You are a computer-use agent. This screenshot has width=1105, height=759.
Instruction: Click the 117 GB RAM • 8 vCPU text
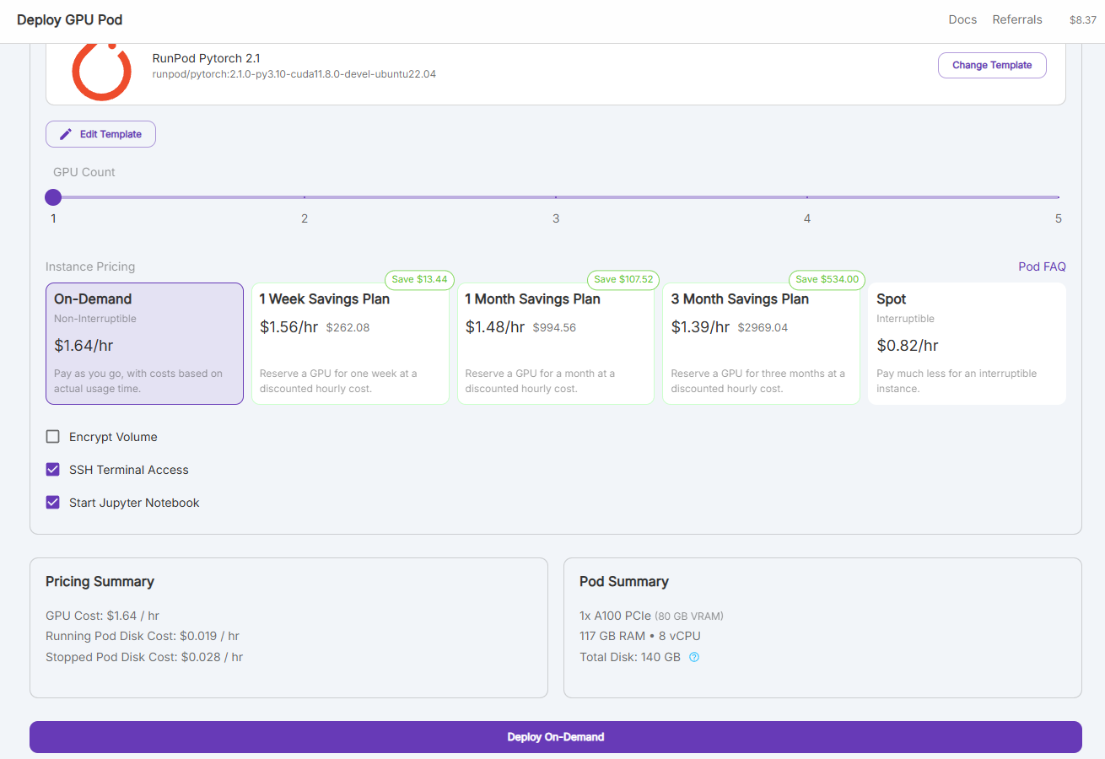coord(640,636)
